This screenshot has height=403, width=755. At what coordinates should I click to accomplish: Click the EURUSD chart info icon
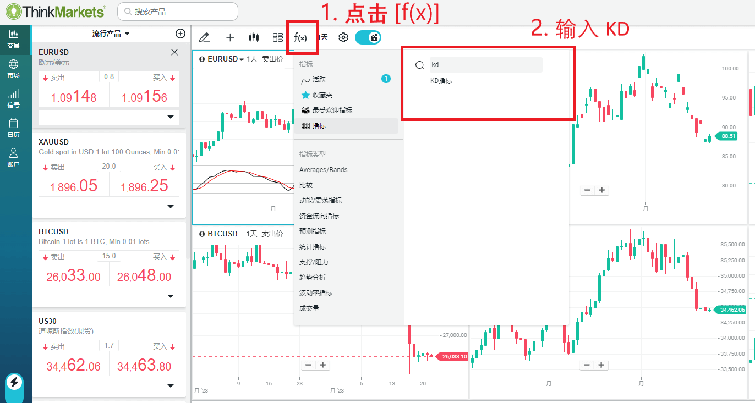coord(202,59)
